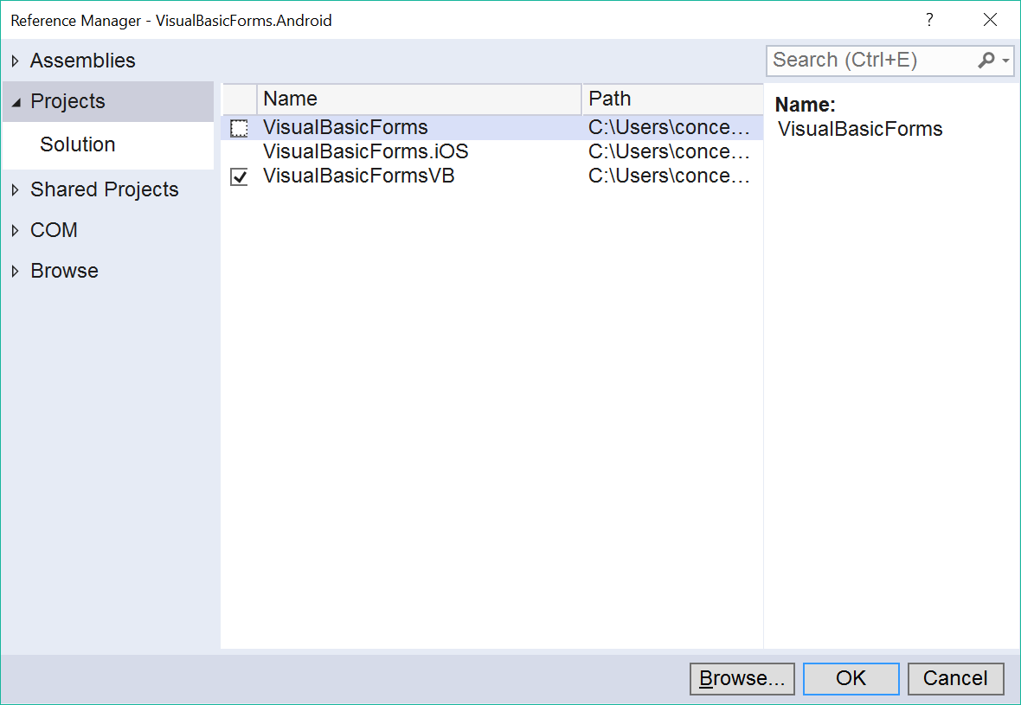Expand the Browse category arrow
Image resolution: width=1021 pixels, height=705 pixels.
coord(16,272)
